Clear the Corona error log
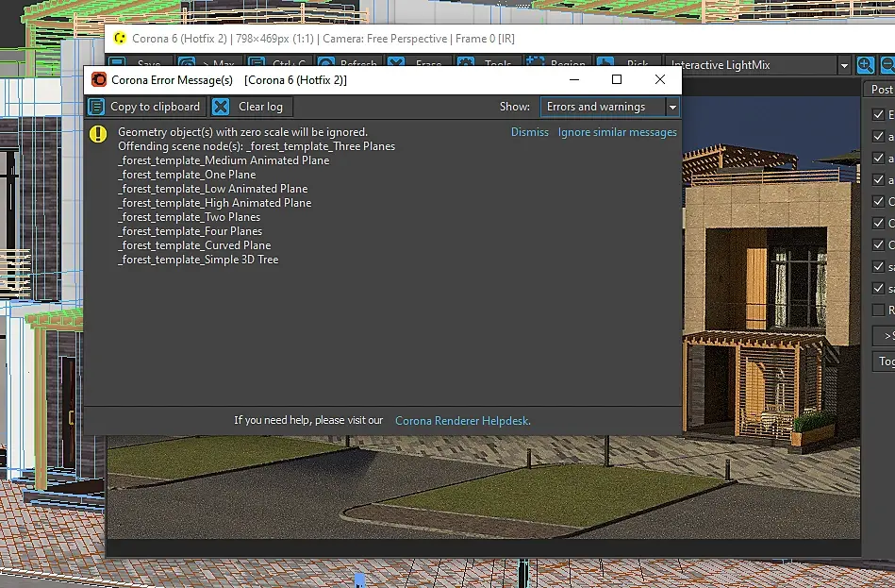This screenshot has width=895, height=588. [x=251, y=107]
